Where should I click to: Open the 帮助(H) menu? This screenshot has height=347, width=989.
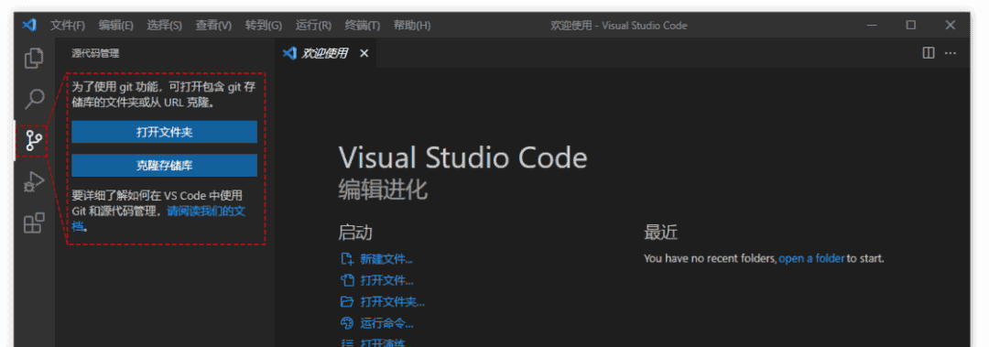pos(412,26)
